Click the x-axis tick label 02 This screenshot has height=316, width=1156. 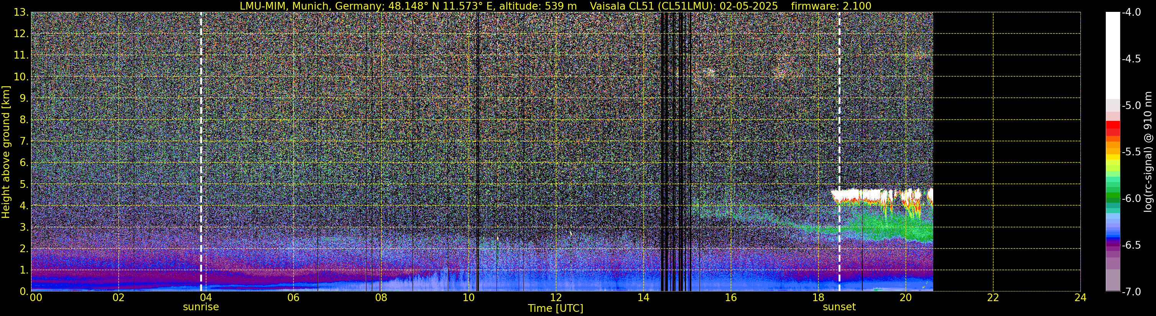click(x=118, y=298)
